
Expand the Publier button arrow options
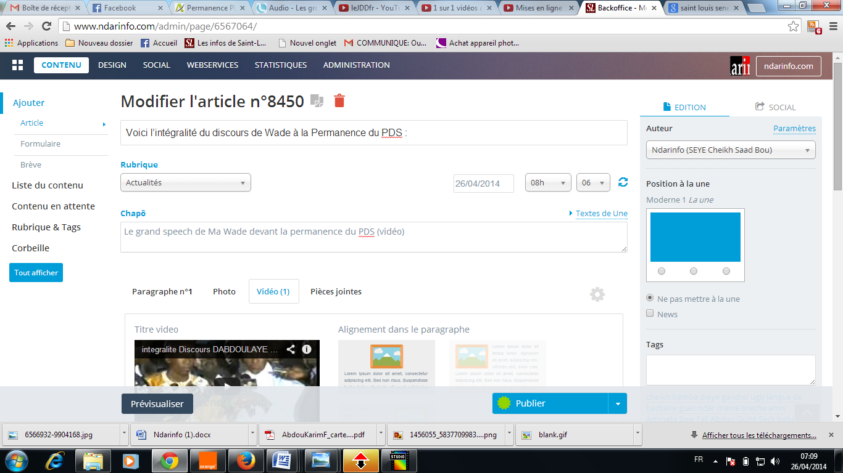click(x=618, y=403)
